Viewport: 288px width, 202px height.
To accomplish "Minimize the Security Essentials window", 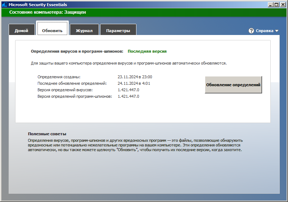I will tap(270, 5).
